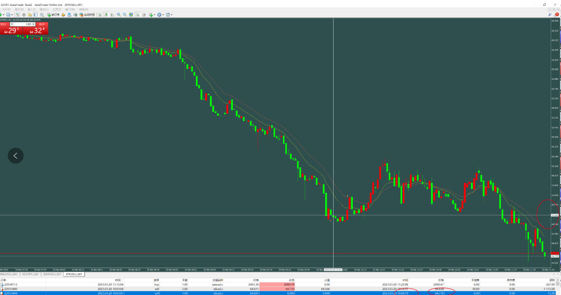Image resolution: width=561 pixels, height=295 pixels.
Task: Click the search magnifier icon at top right
Action: tap(550, 15)
